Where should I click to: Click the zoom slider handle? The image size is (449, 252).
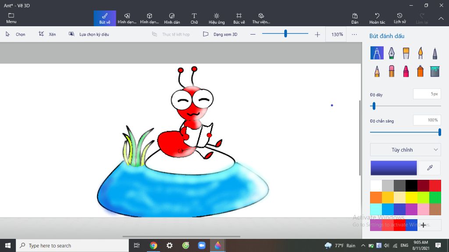[x=285, y=34]
